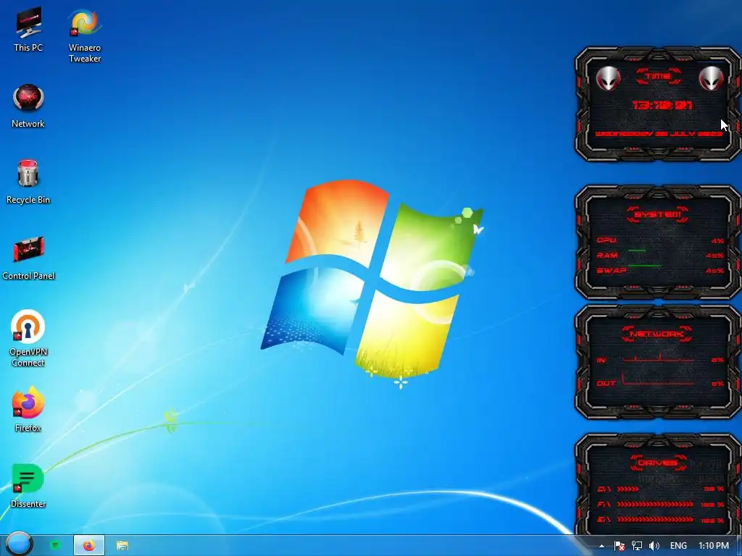The image size is (742, 556).
Task: Launch the OpenVPN Connect shortcut
Action: (x=28, y=338)
